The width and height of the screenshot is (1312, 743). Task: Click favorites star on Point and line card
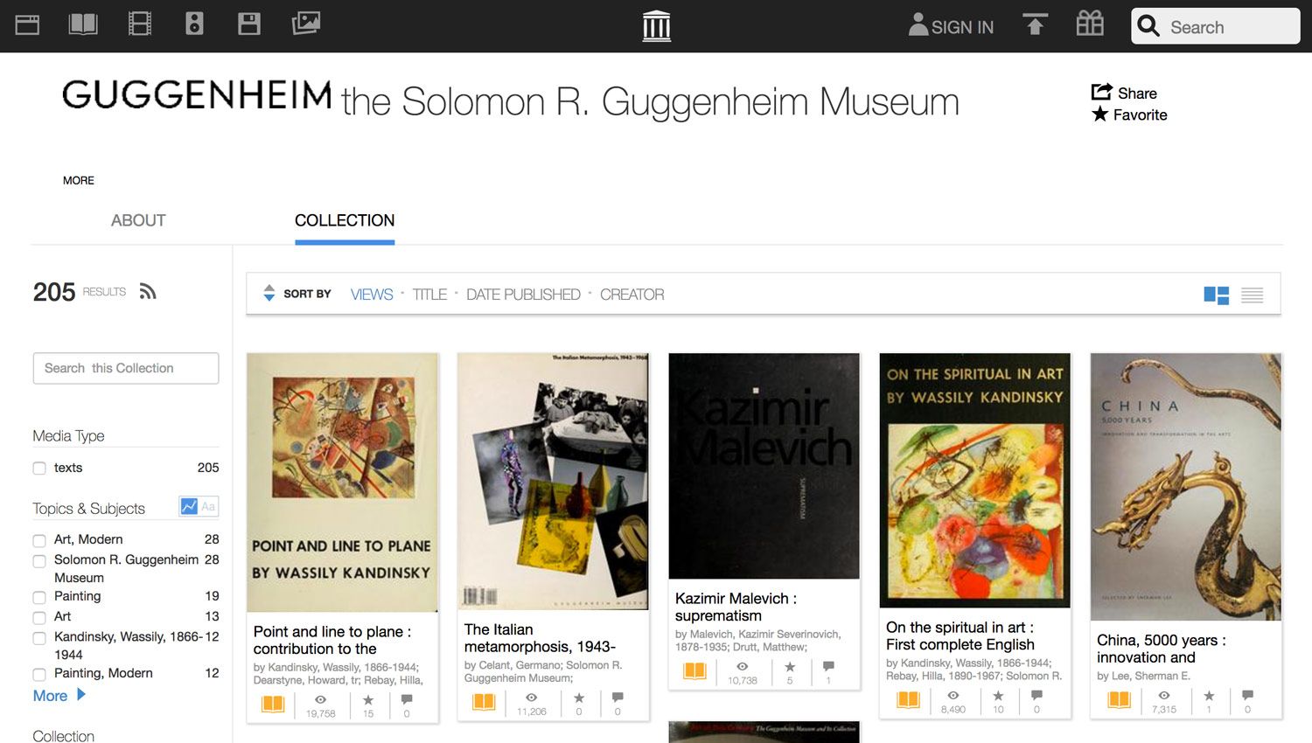(368, 700)
